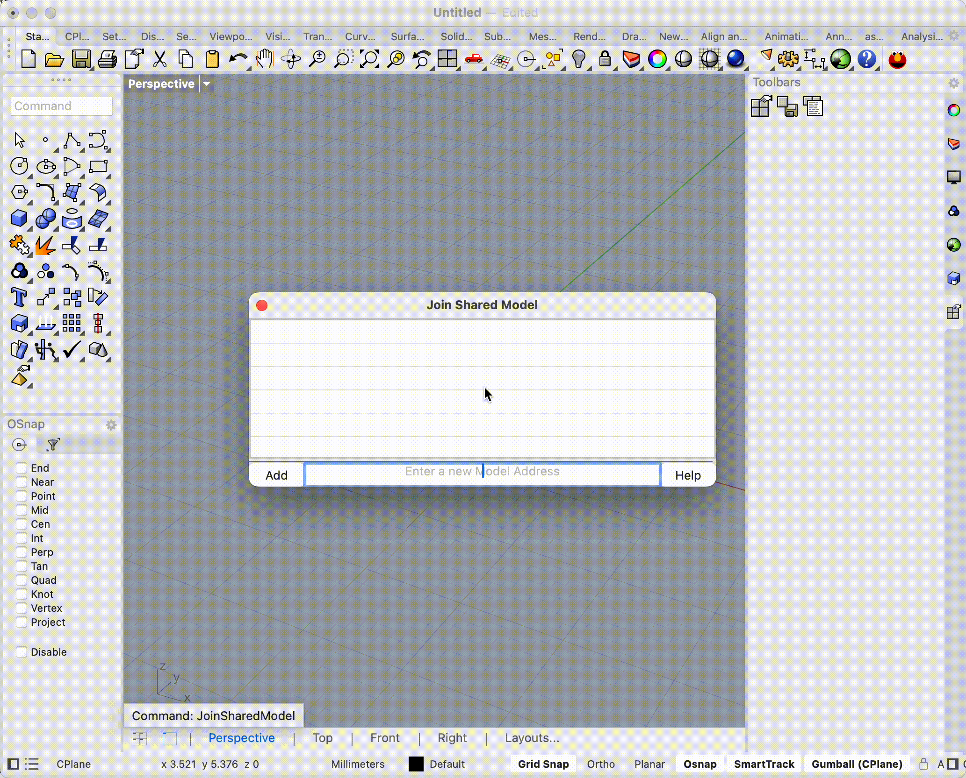Click the OSnap settings gear icon

[110, 424]
